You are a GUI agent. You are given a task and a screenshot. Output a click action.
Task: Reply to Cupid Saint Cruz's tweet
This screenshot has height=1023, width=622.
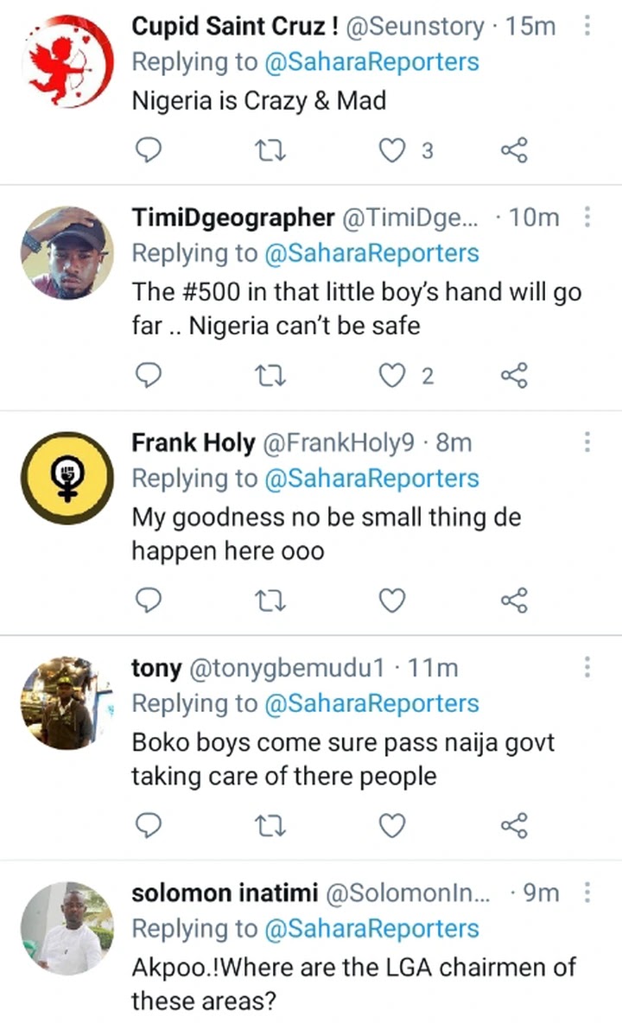[x=148, y=150]
